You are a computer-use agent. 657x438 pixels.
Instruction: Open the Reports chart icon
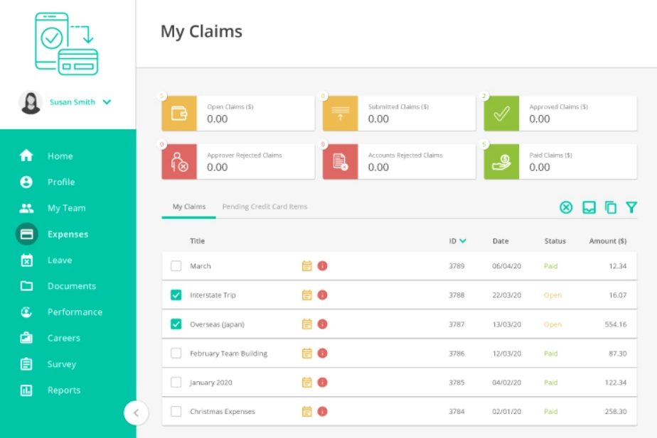tap(26, 390)
